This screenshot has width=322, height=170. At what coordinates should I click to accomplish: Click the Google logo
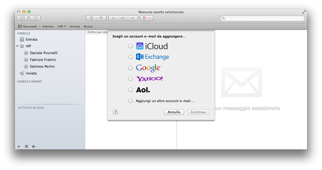(149, 68)
